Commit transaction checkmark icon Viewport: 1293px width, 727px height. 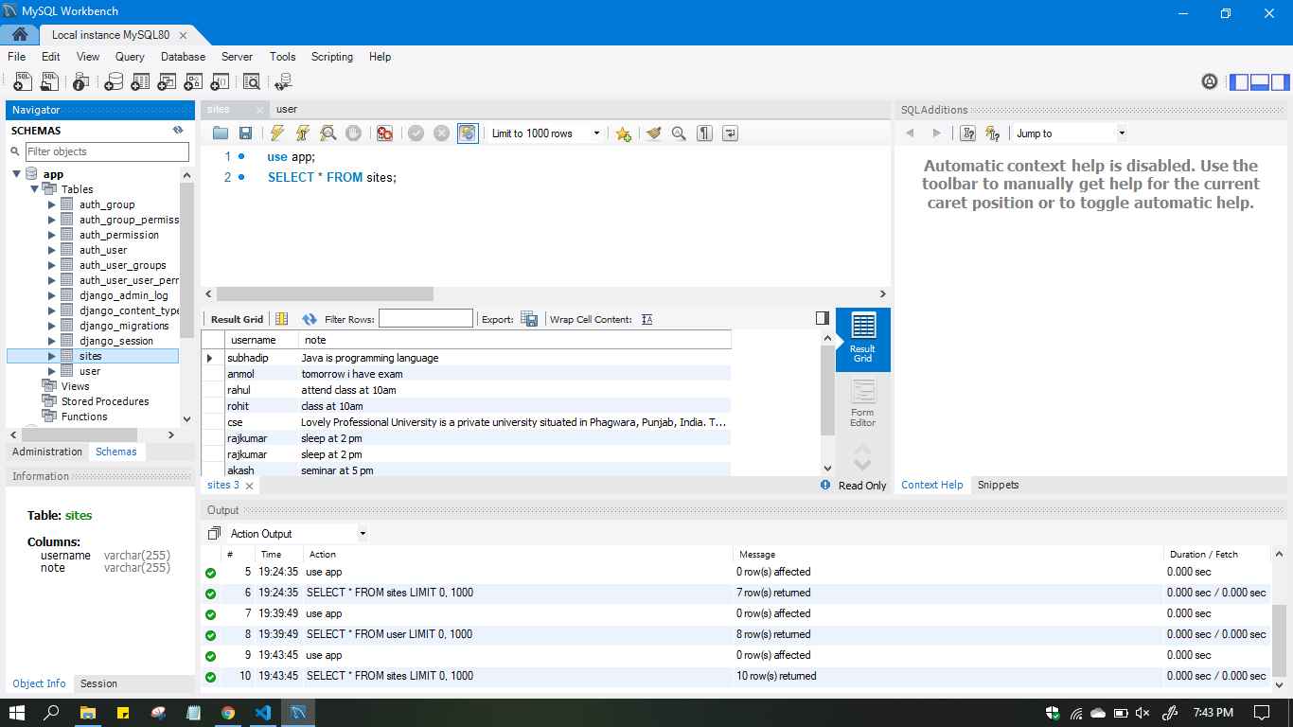[416, 133]
